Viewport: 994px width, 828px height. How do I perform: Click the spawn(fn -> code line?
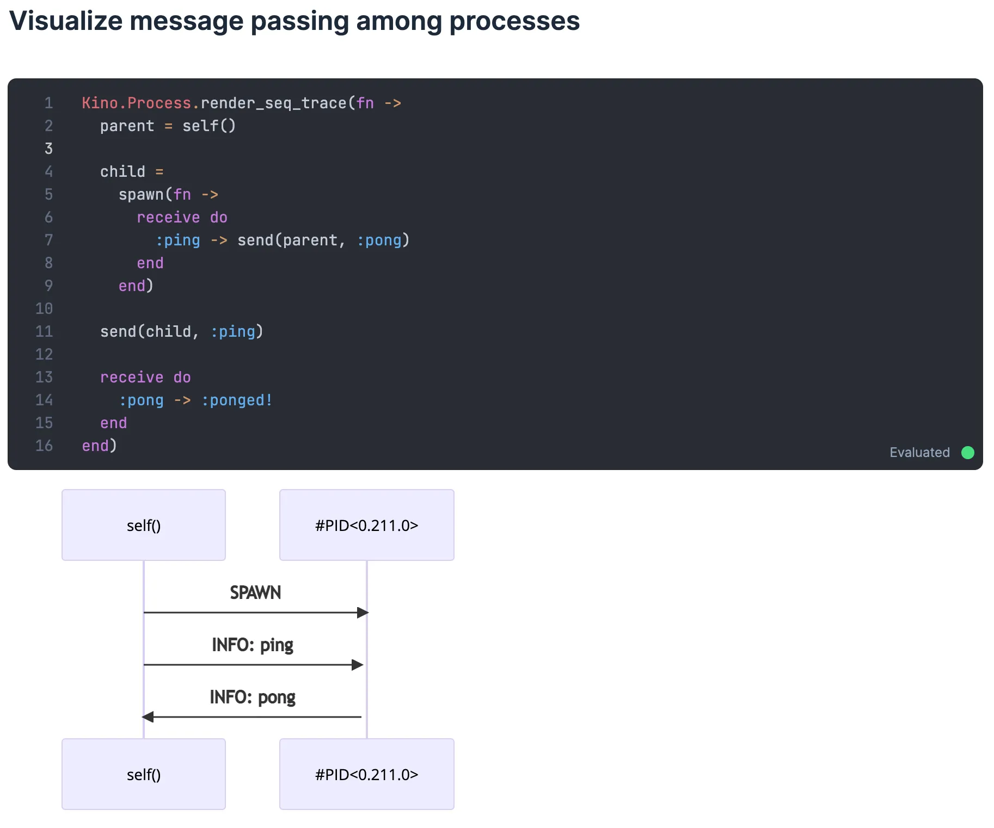coord(168,194)
